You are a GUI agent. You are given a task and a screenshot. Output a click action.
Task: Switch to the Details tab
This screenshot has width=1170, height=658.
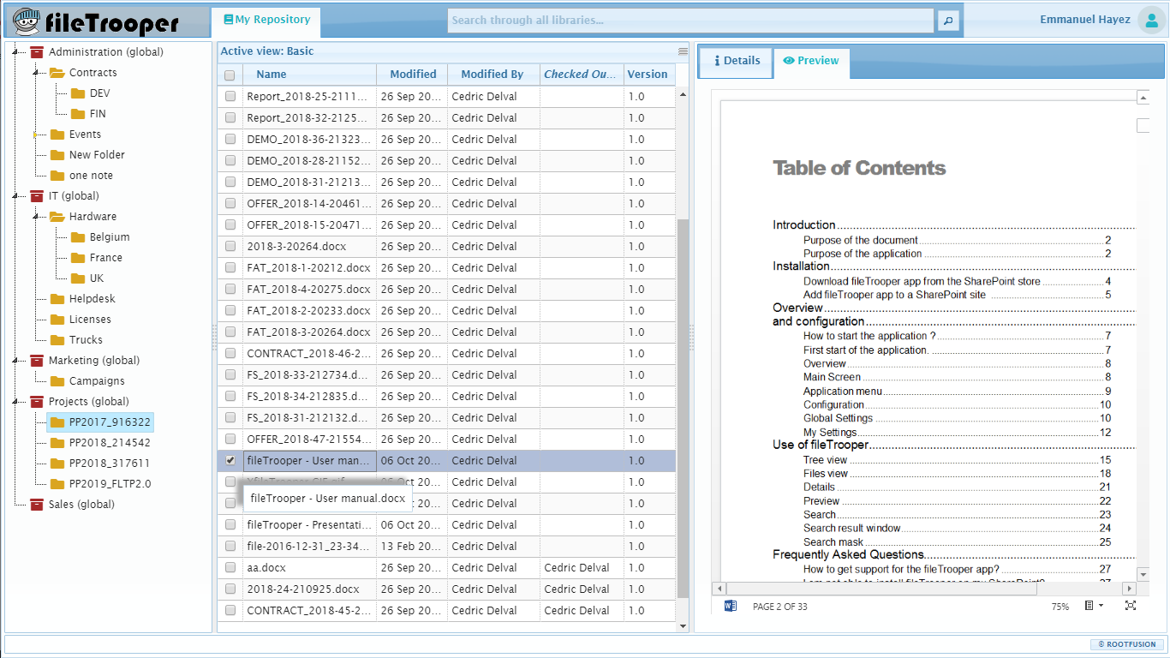tap(737, 61)
